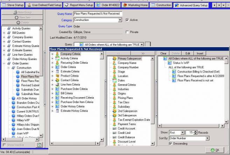The height and width of the screenshot is (155, 230).
Task: Switch to User Defined Field Setup tab
Action: 44,5
